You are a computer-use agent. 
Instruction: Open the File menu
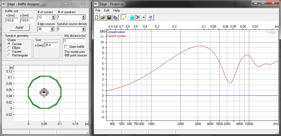(98, 10)
